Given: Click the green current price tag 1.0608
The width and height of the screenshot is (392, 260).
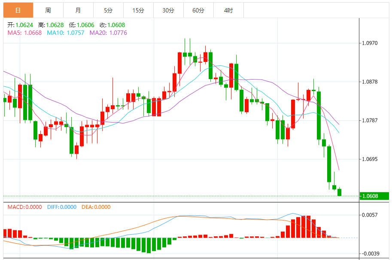Looking at the screenshot, I should [374, 196].
